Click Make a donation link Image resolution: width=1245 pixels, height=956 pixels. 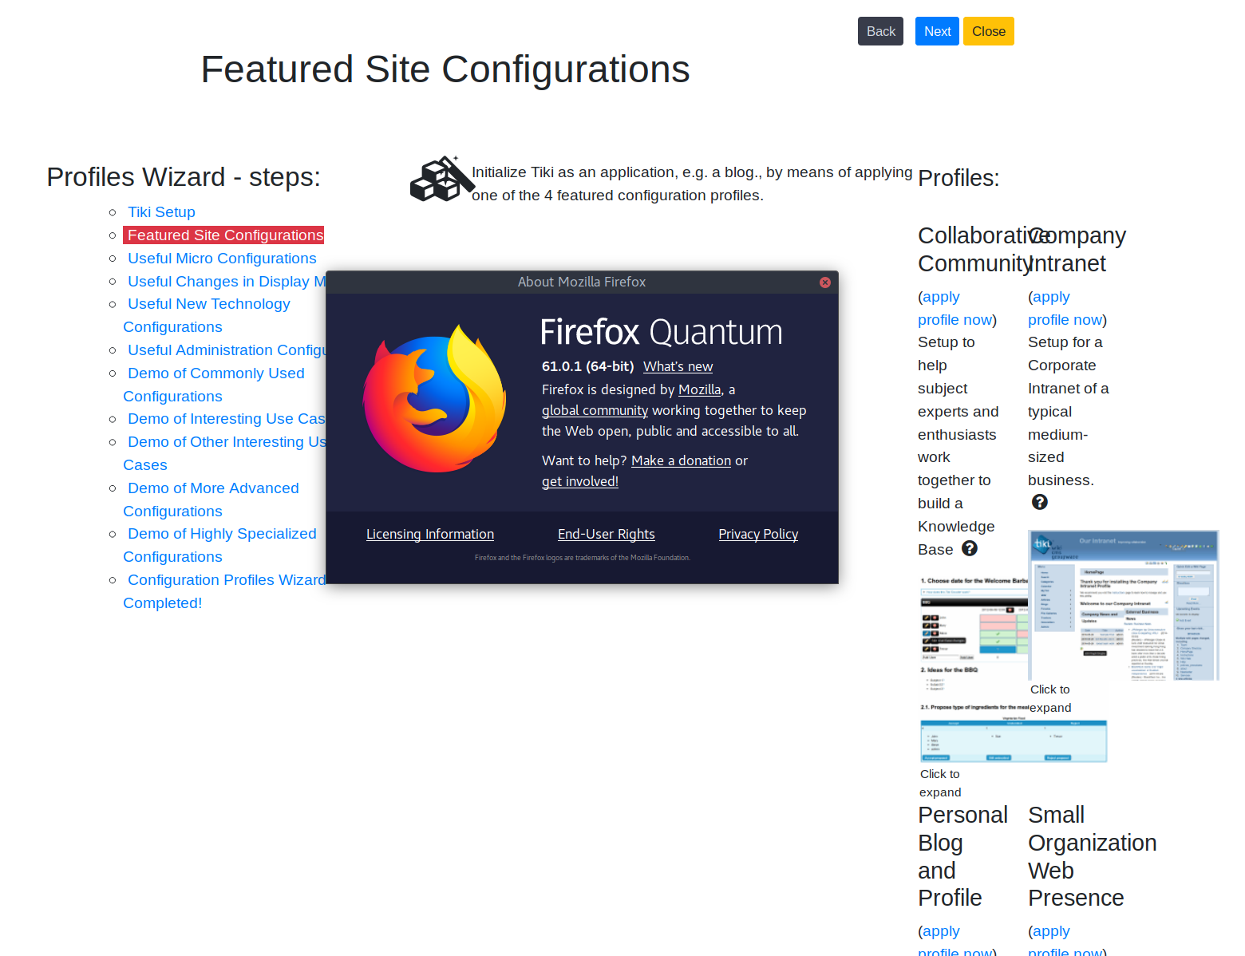pos(681,460)
